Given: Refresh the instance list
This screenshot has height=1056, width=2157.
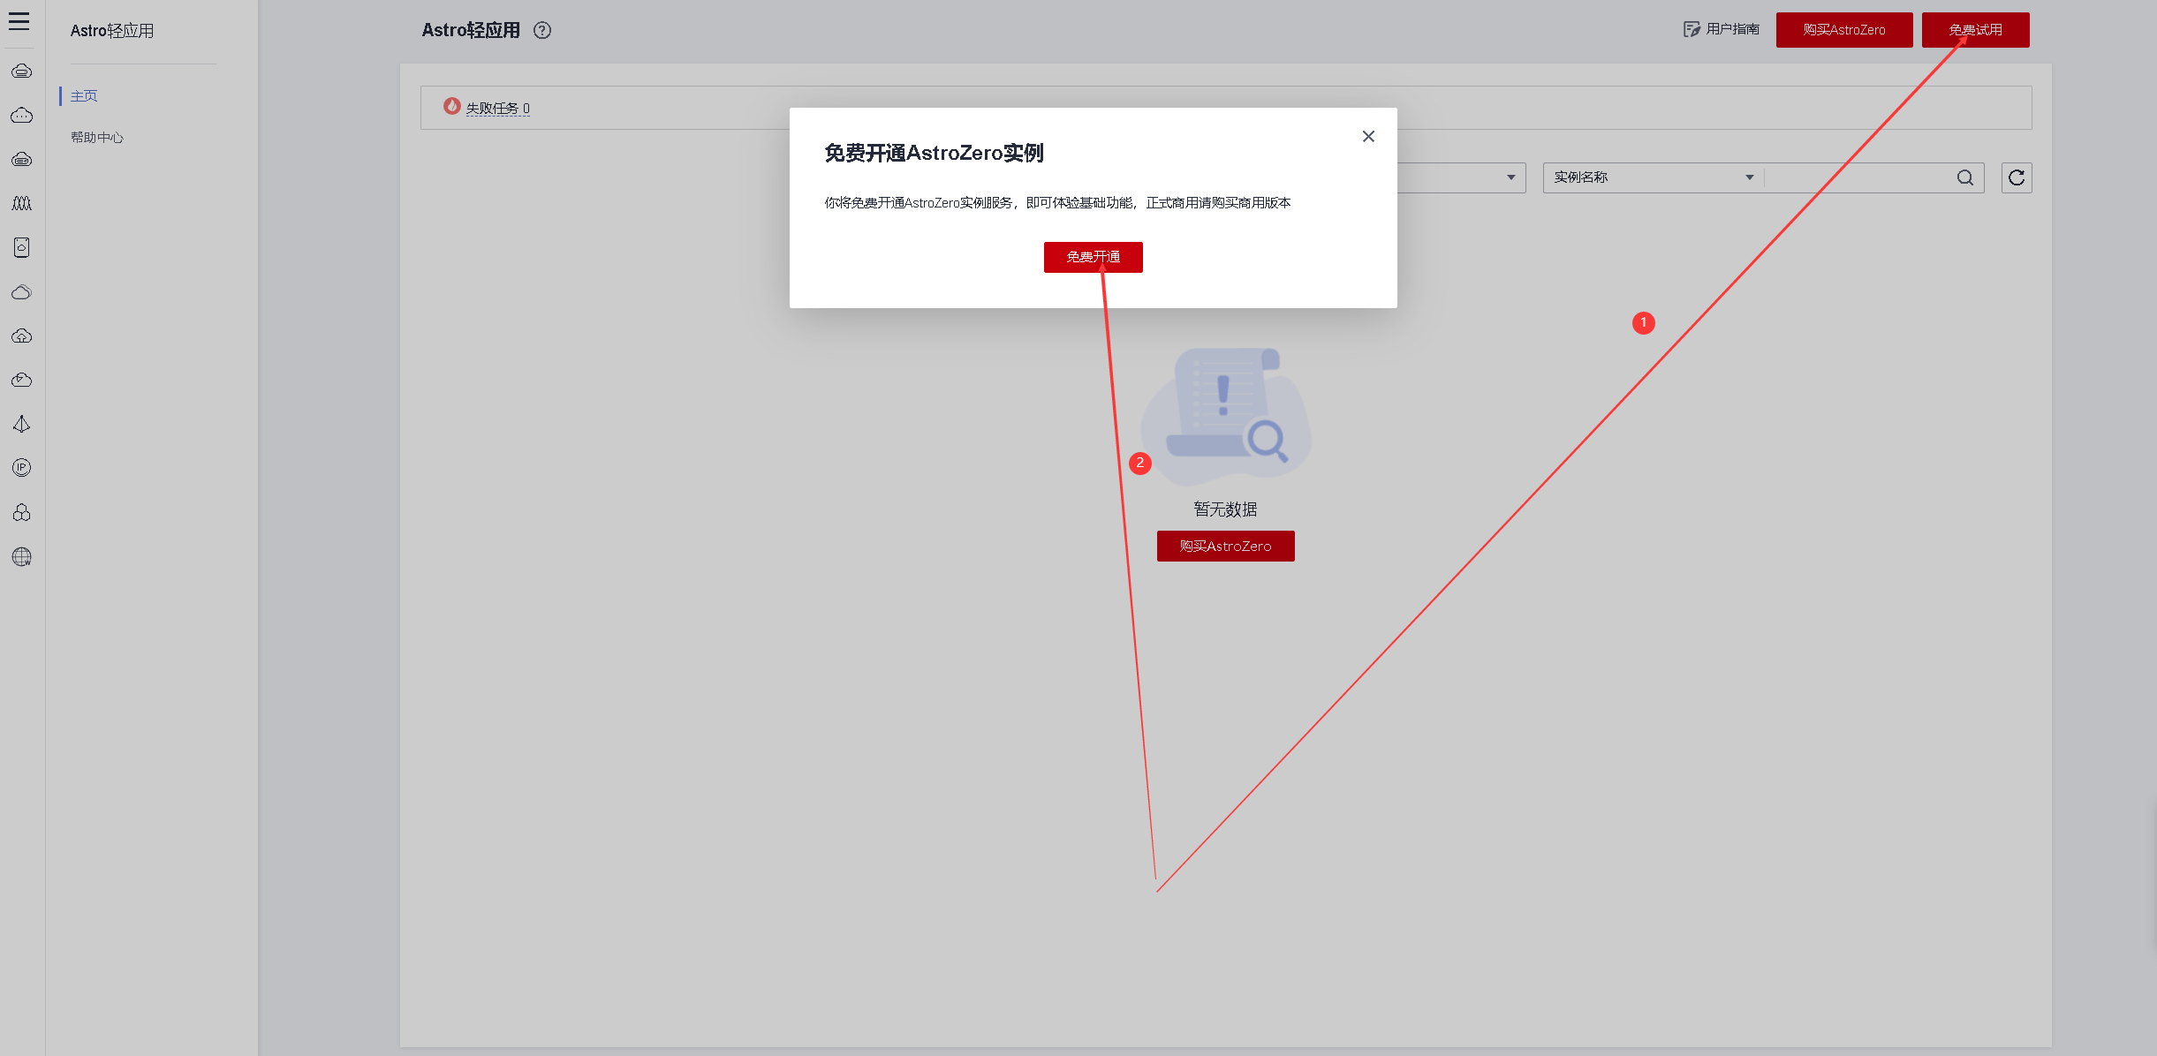Looking at the screenshot, I should (x=2017, y=177).
